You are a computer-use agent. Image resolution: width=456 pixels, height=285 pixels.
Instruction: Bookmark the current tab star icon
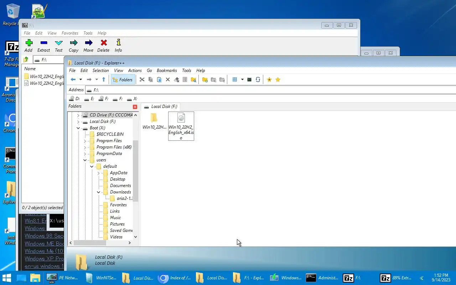coord(269,79)
